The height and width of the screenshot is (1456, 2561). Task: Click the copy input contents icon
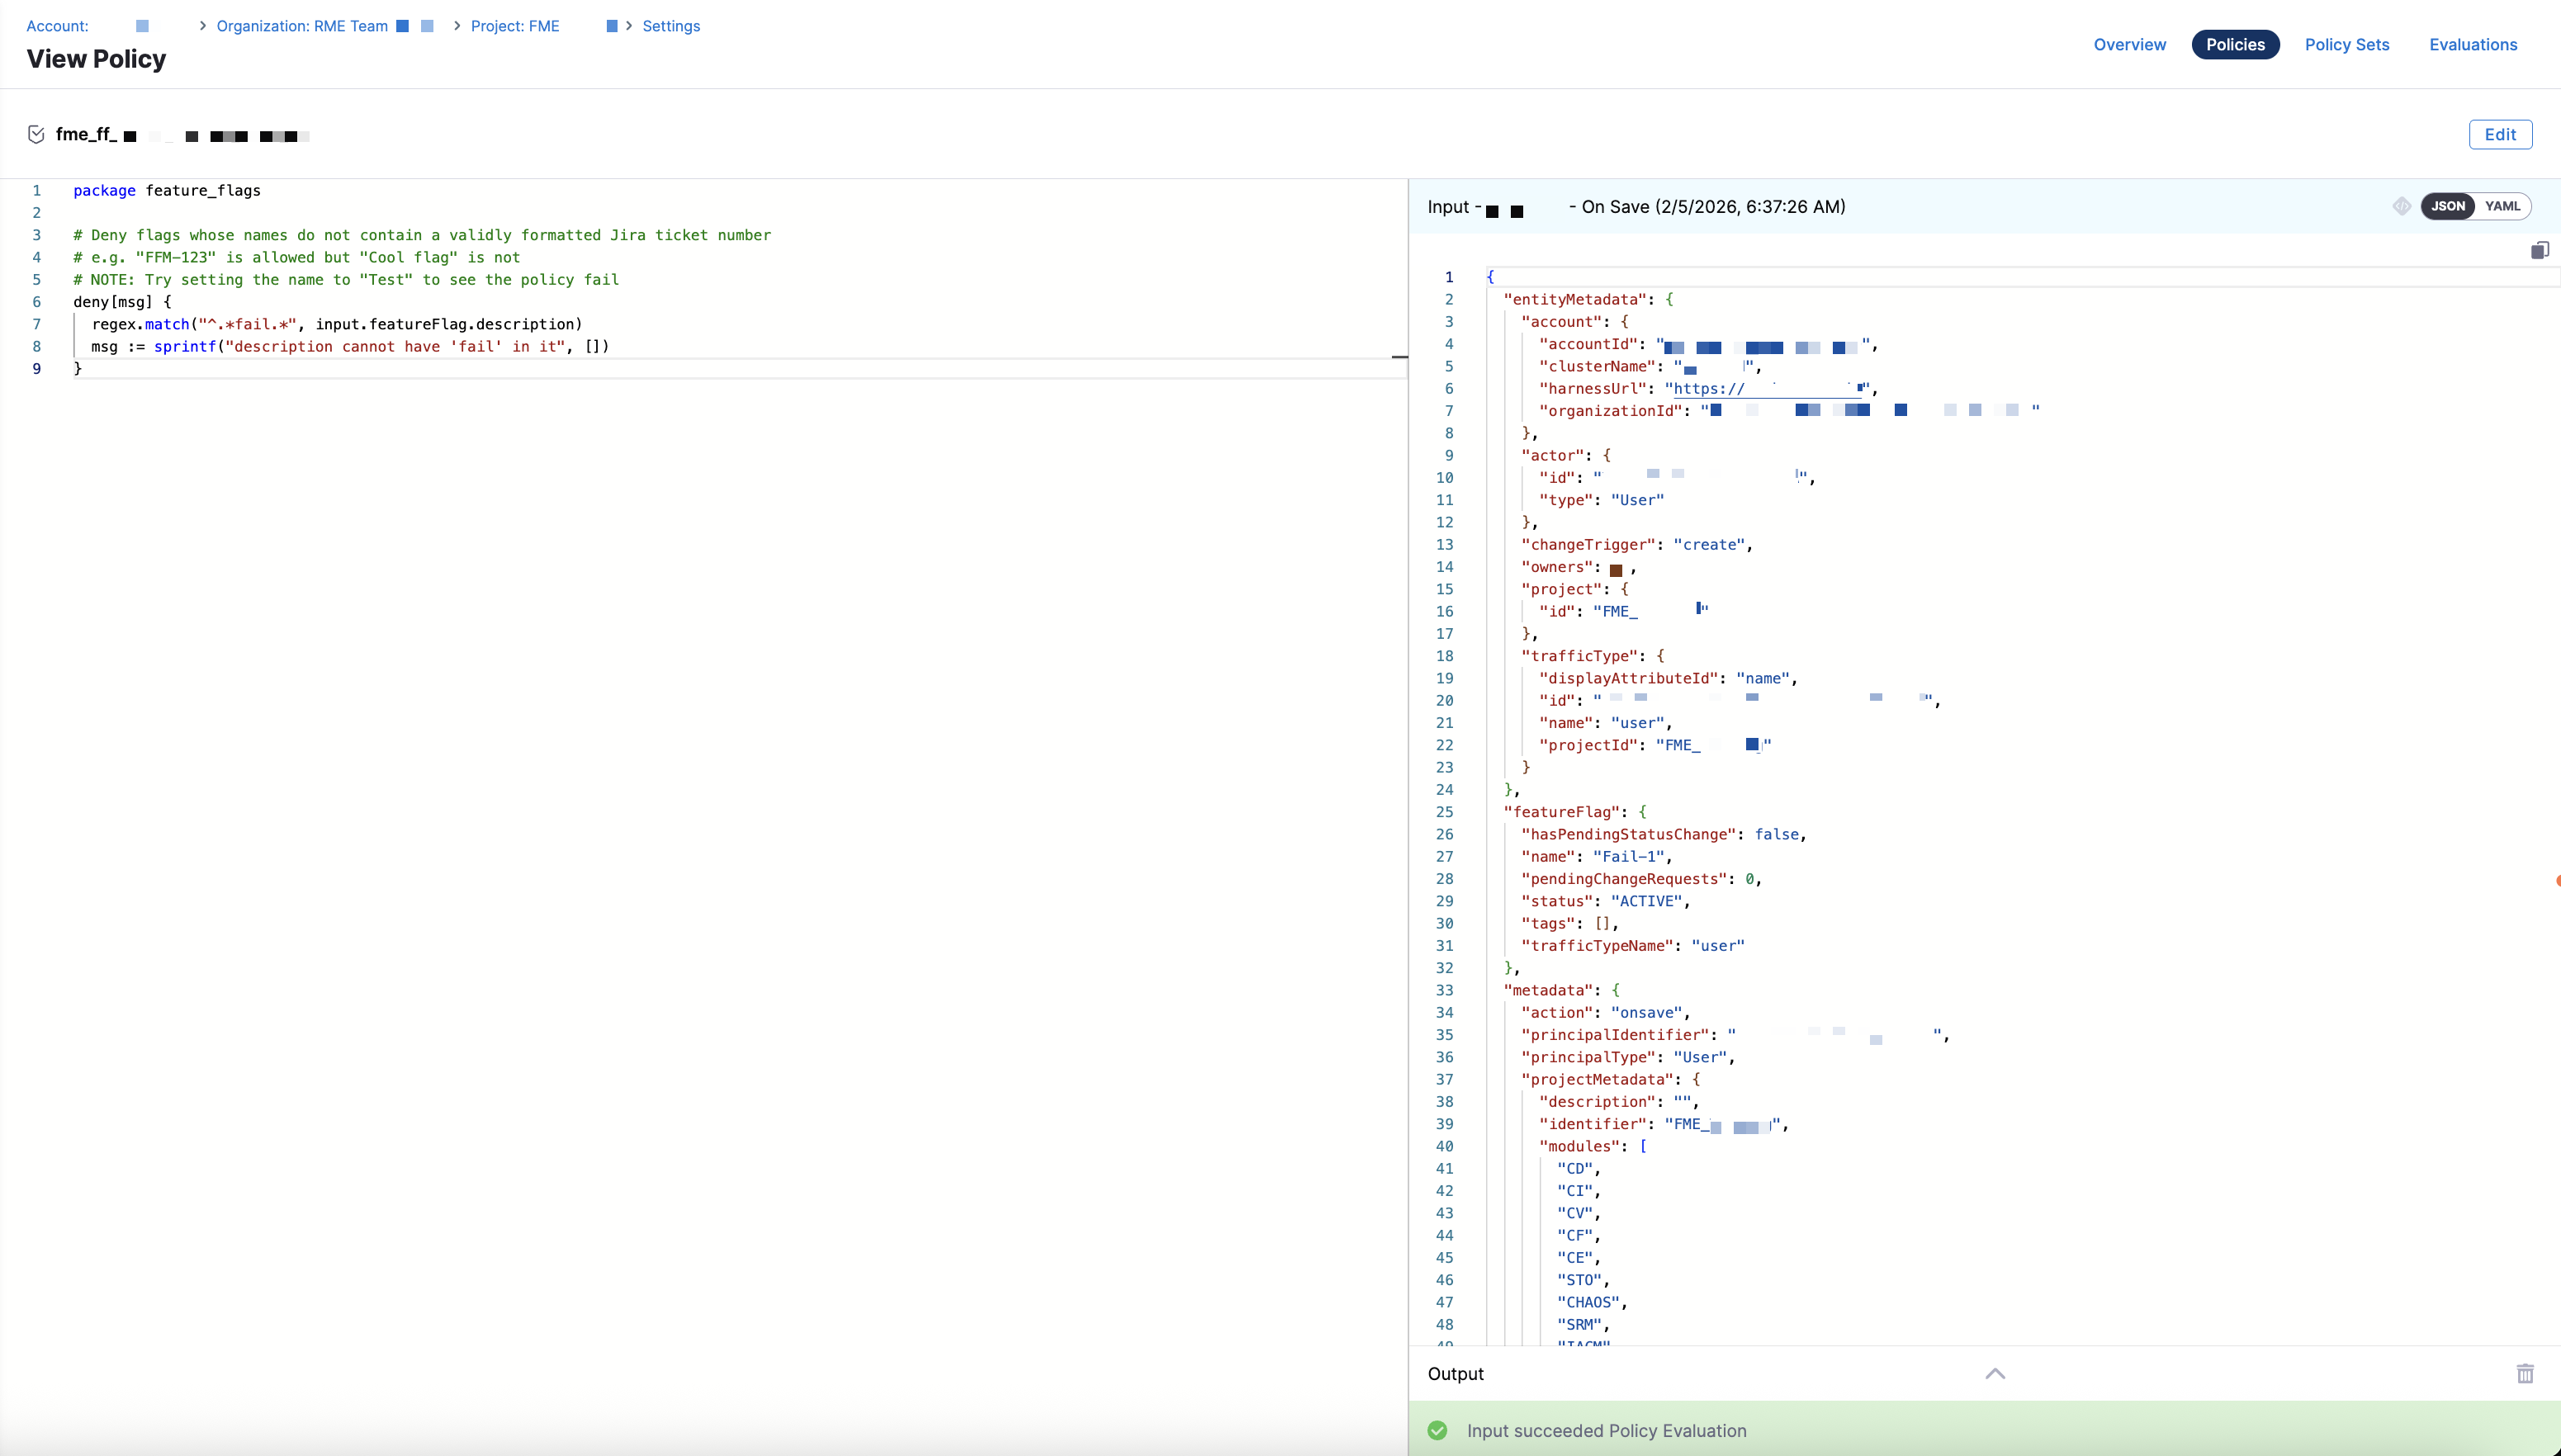2539,250
